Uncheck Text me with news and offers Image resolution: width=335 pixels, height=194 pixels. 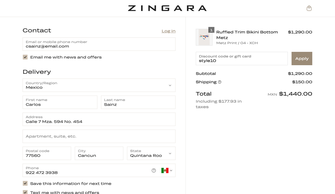click(25, 192)
